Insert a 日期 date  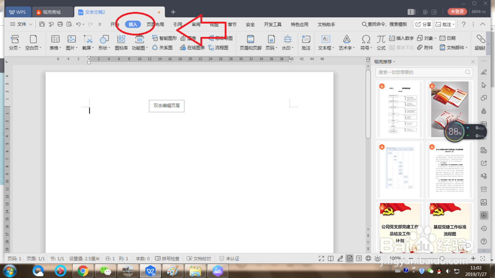(x=447, y=38)
